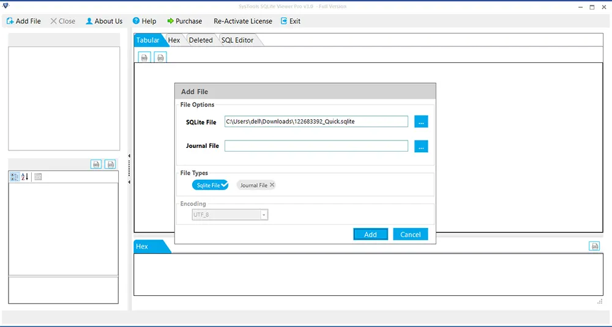
Task: Click Property Pages icon in properties toolbar
Action: click(x=38, y=177)
